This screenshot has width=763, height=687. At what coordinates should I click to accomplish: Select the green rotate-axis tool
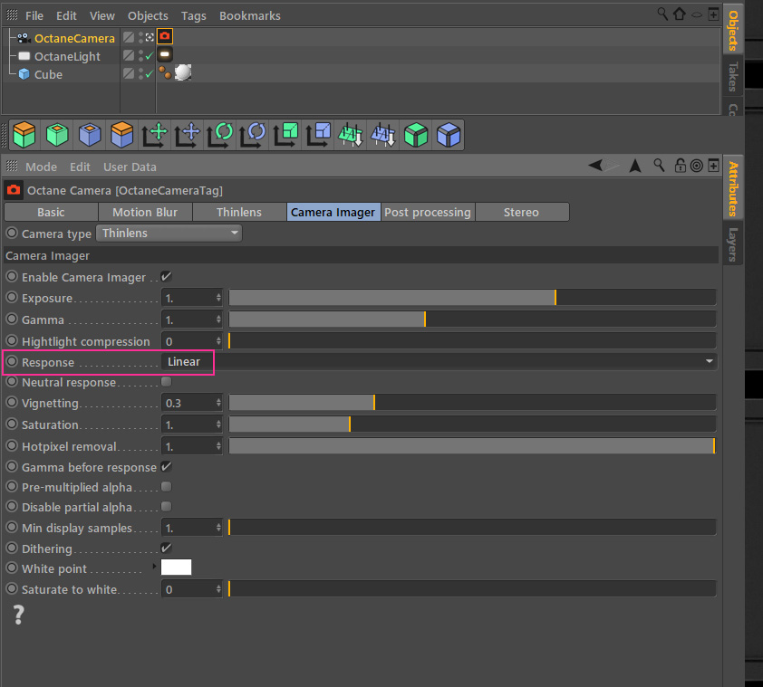tap(220, 135)
